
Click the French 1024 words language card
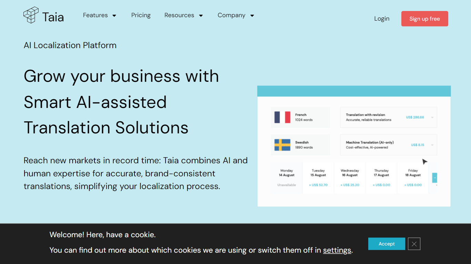tap(300, 117)
